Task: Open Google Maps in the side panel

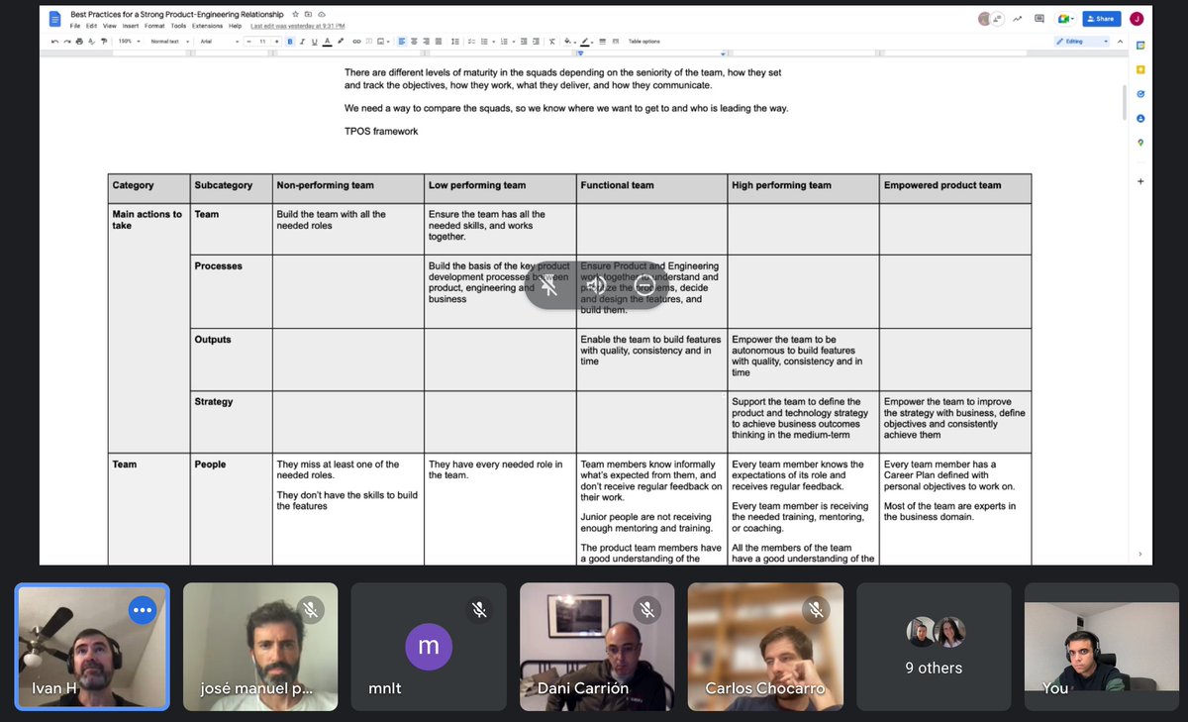Action: coord(1140,143)
